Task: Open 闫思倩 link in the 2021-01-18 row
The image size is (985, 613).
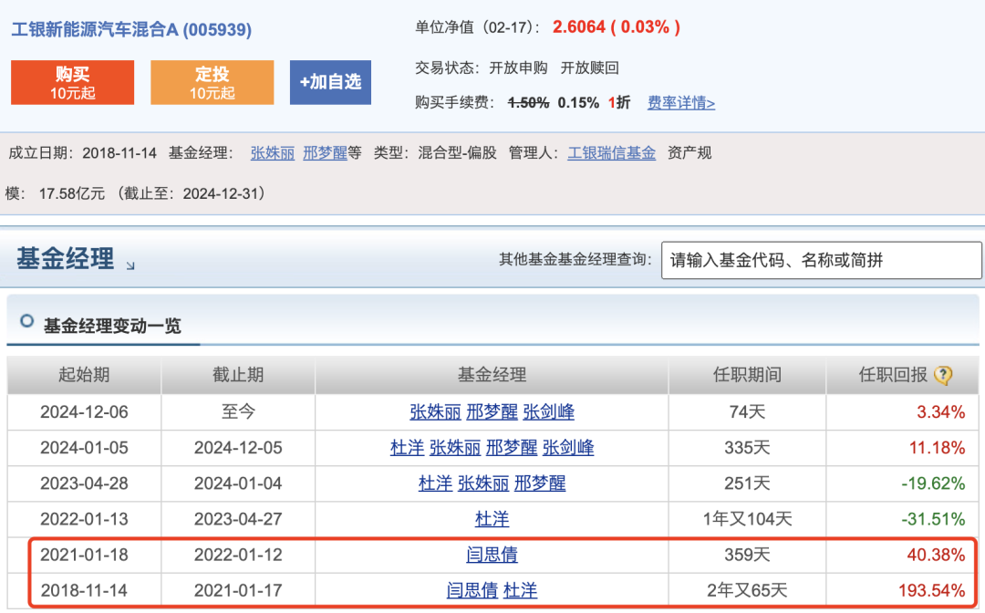Action: click(x=492, y=556)
